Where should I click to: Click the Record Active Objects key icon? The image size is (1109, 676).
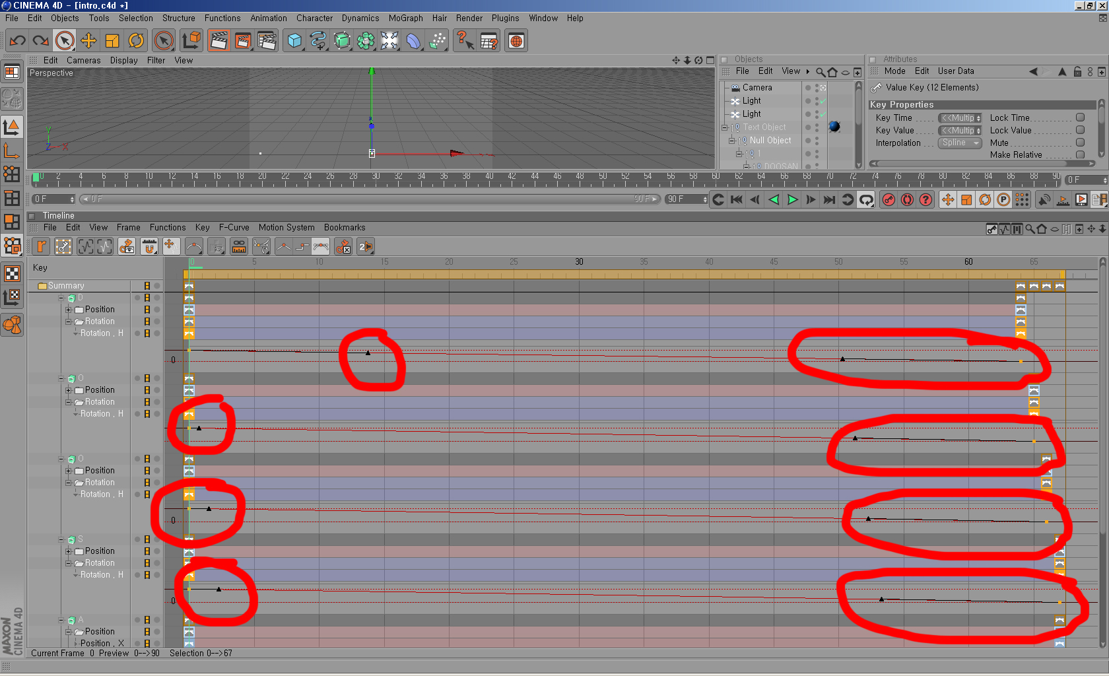point(889,199)
